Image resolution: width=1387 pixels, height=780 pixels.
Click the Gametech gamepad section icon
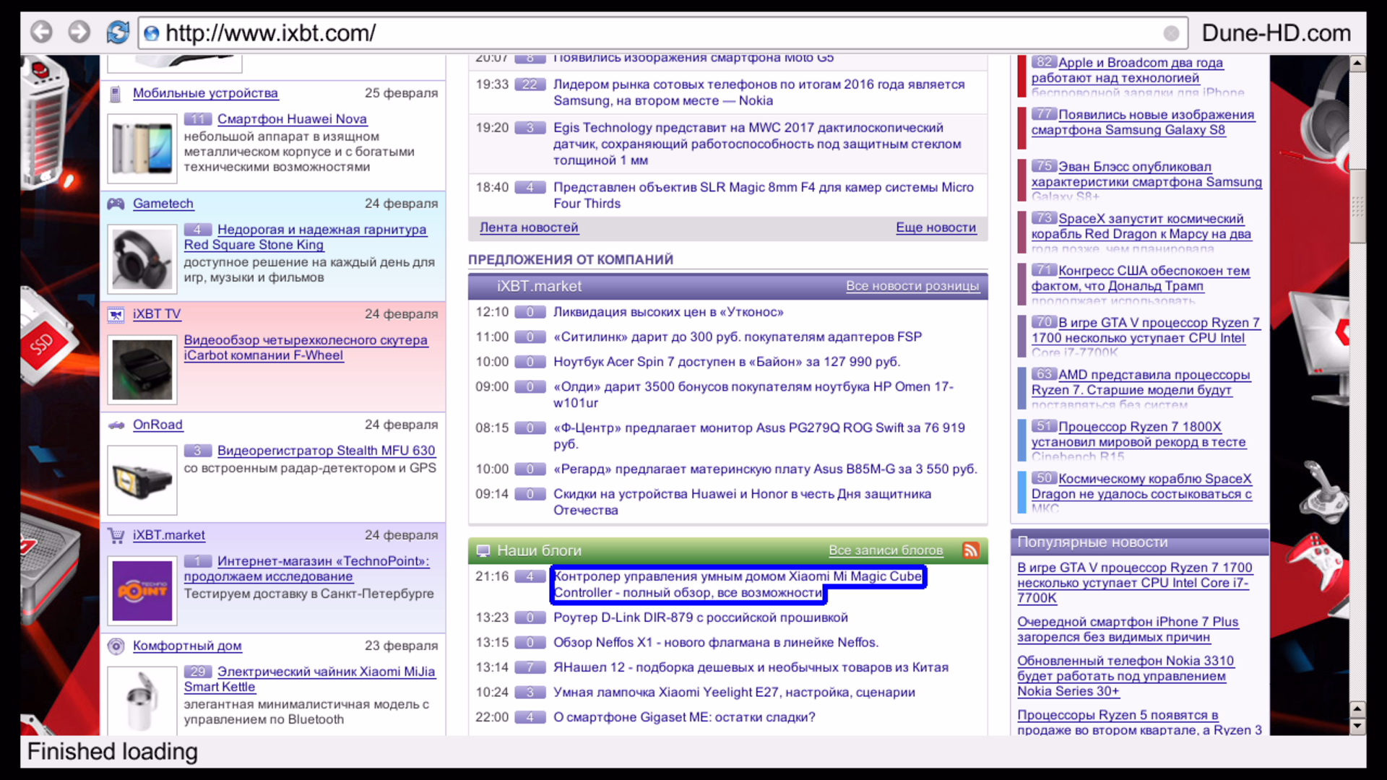point(116,204)
